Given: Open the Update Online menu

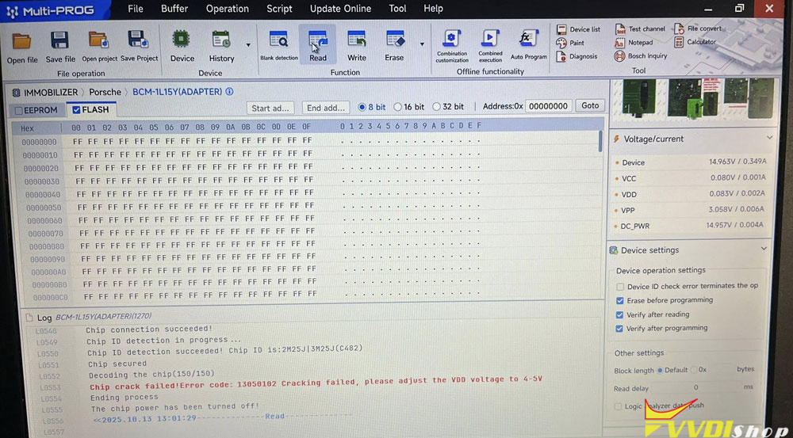Looking at the screenshot, I should click(340, 9).
